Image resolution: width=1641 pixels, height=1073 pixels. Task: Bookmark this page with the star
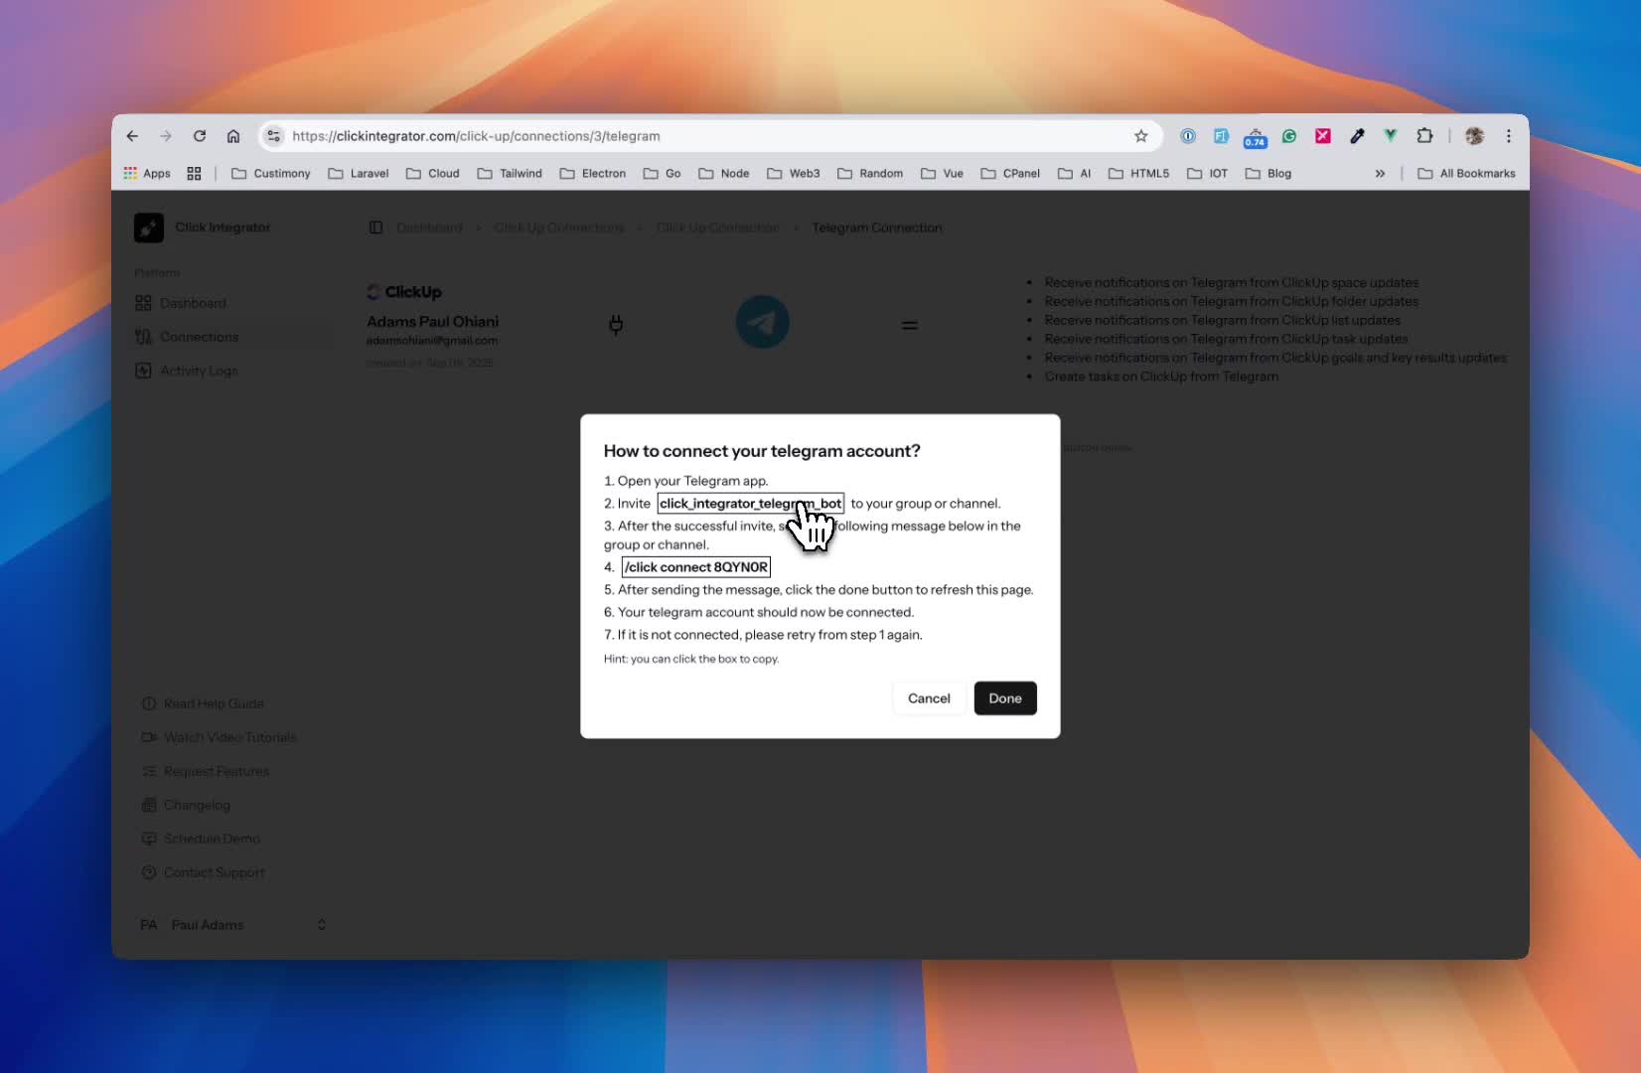tap(1141, 136)
